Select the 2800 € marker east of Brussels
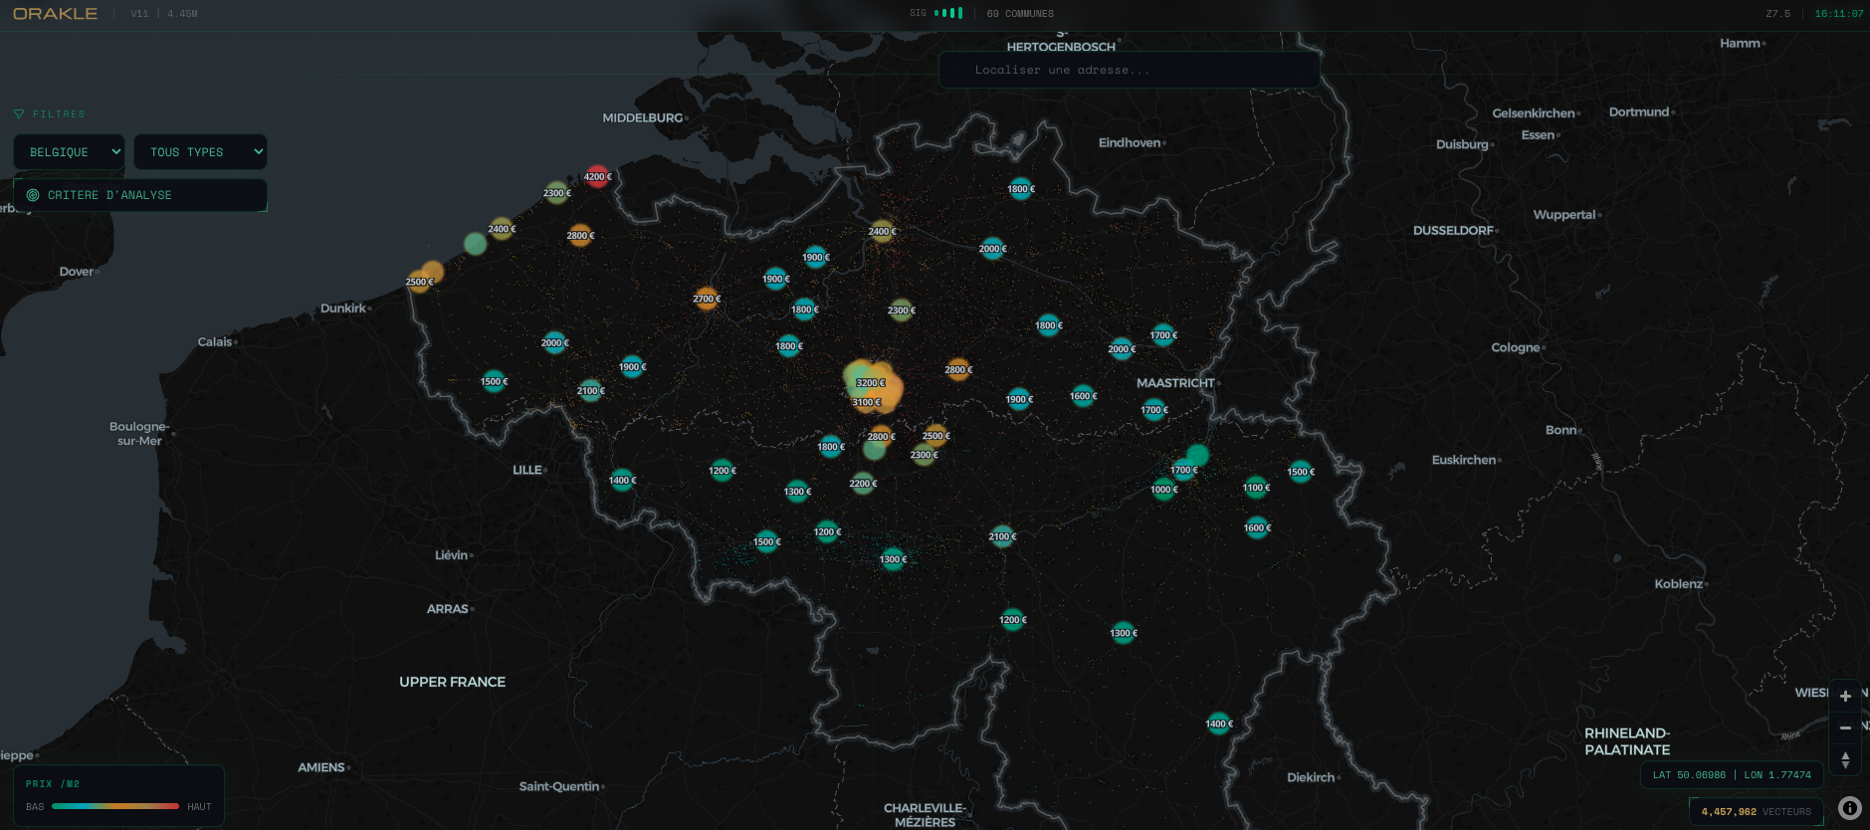Viewport: 1870px width, 830px height. click(958, 370)
